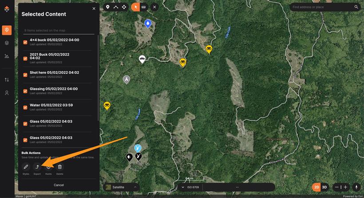This screenshot has width=364, height=198.
Task: Select the draw polygon shape tool
Action: pyautogui.click(x=124, y=7)
